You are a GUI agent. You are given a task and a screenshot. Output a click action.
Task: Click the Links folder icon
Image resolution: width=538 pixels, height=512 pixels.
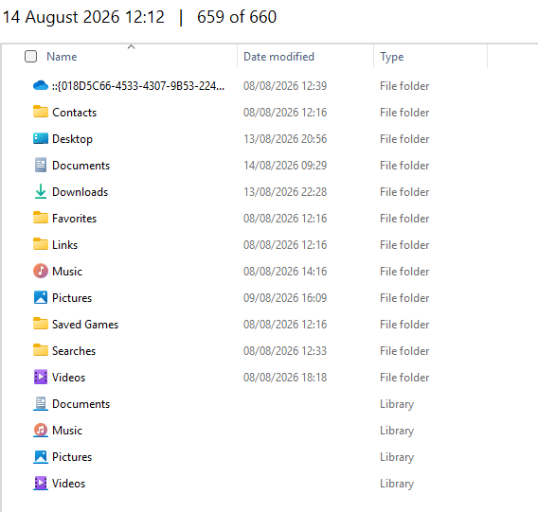tap(41, 244)
